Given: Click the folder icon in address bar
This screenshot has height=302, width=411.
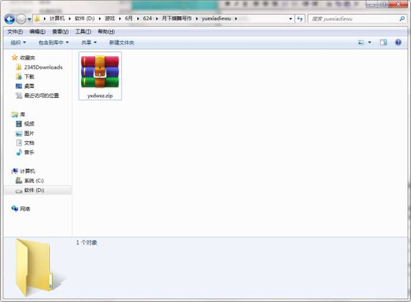Looking at the screenshot, I should (x=37, y=19).
